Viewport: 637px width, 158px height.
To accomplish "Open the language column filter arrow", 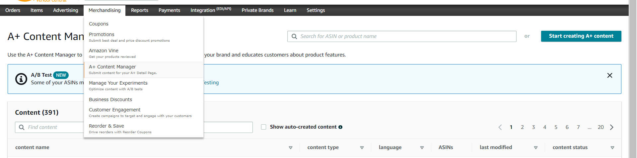I will click(x=422, y=148).
